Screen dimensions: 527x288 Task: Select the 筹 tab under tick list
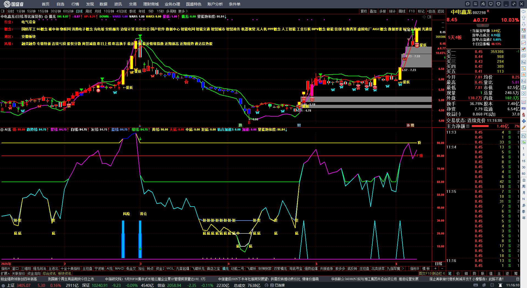[516, 273]
